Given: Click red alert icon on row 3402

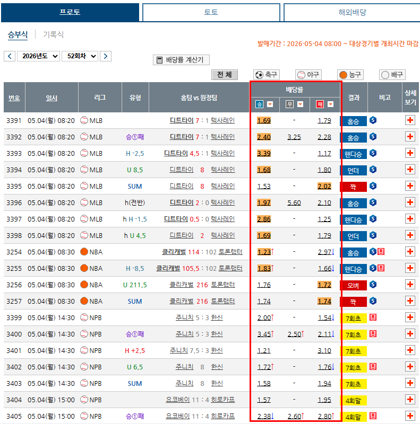Looking at the screenshot, I should (373, 367).
